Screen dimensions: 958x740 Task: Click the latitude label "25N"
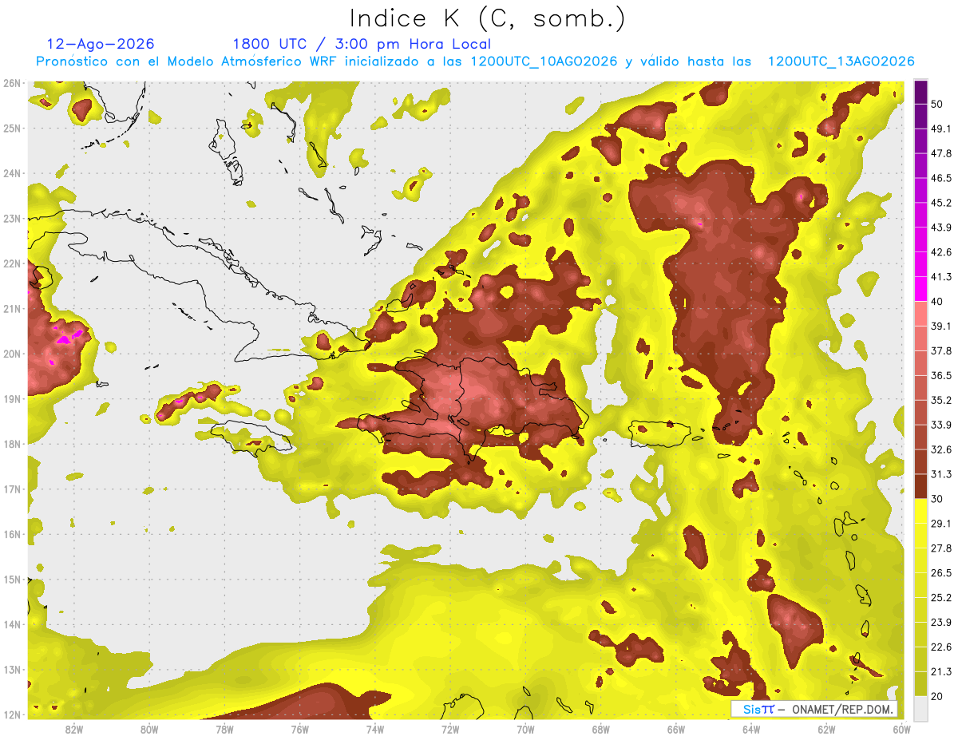point(11,128)
